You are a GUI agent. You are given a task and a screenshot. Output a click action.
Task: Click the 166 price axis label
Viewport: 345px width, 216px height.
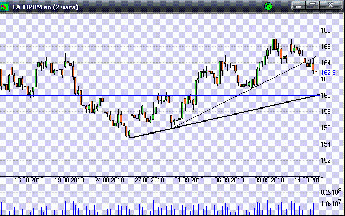click(326, 47)
